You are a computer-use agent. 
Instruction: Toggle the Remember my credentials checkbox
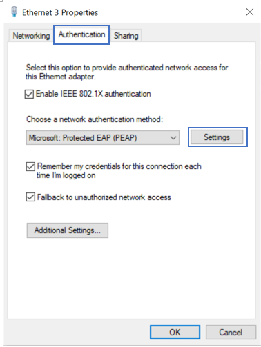[30, 166]
